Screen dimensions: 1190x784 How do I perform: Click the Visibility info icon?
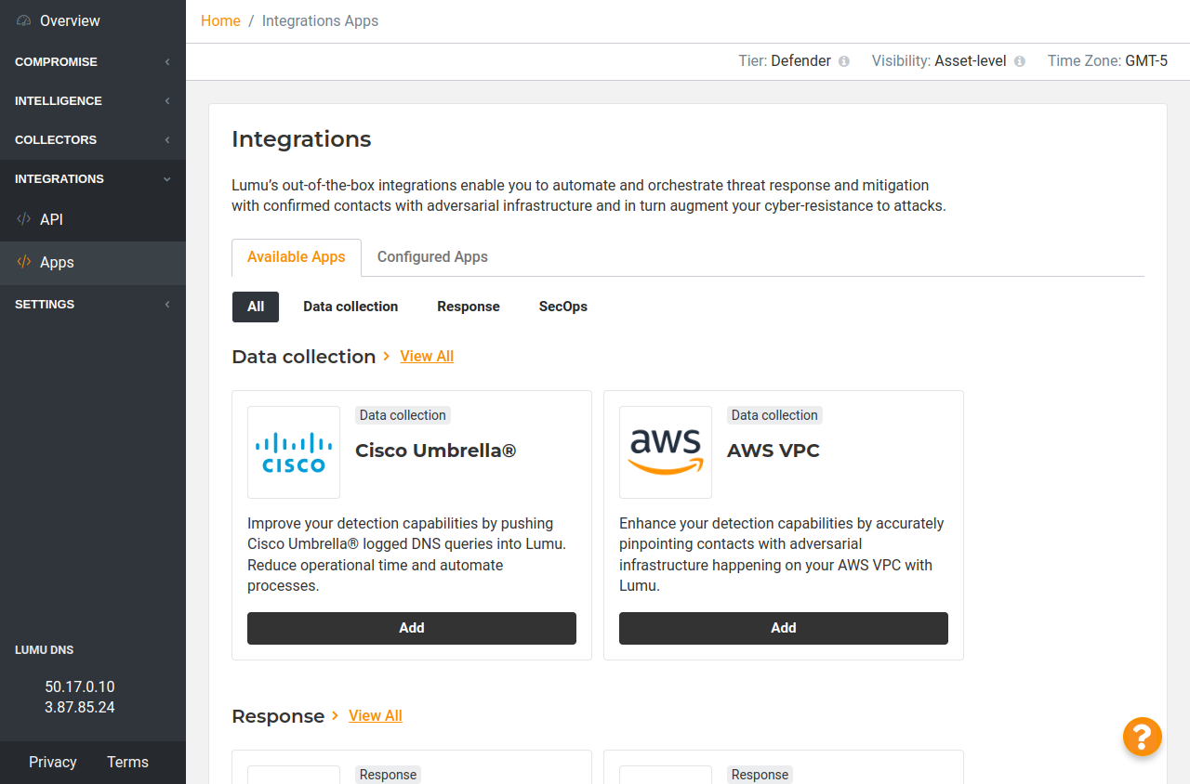click(x=1019, y=61)
